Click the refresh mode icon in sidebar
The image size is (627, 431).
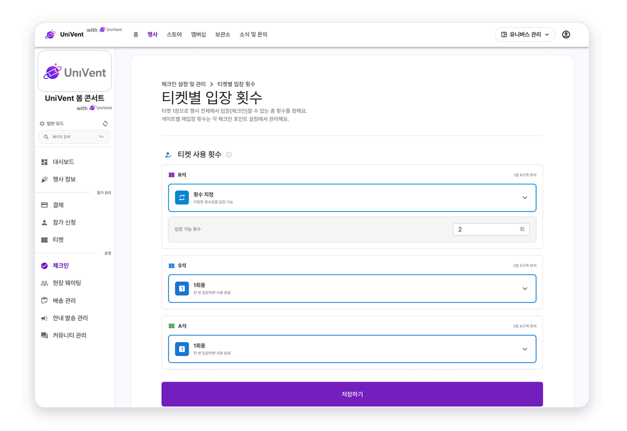tap(105, 123)
